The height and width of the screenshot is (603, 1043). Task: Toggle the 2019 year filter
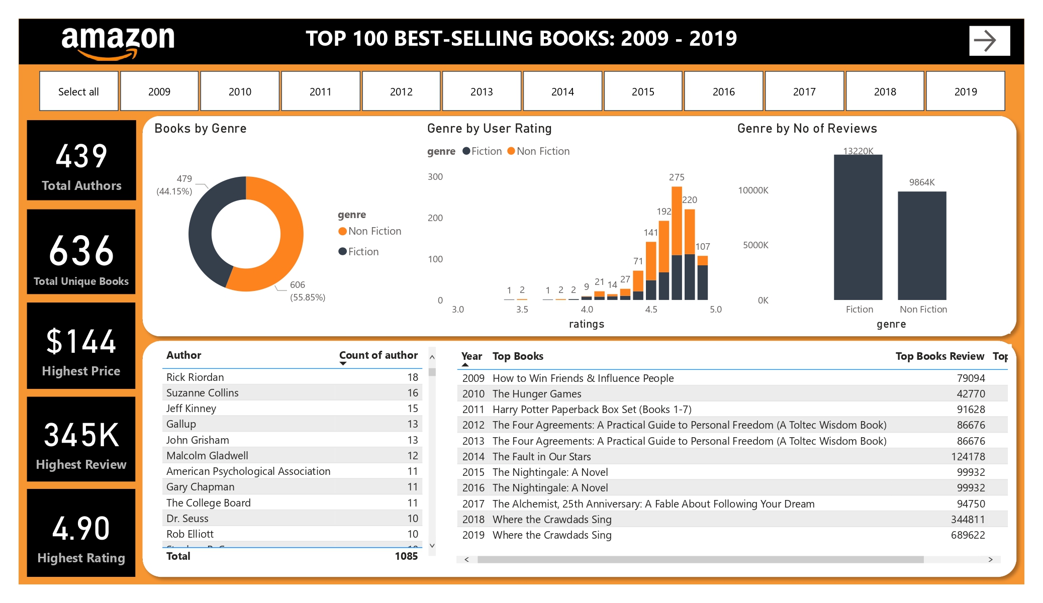point(965,91)
